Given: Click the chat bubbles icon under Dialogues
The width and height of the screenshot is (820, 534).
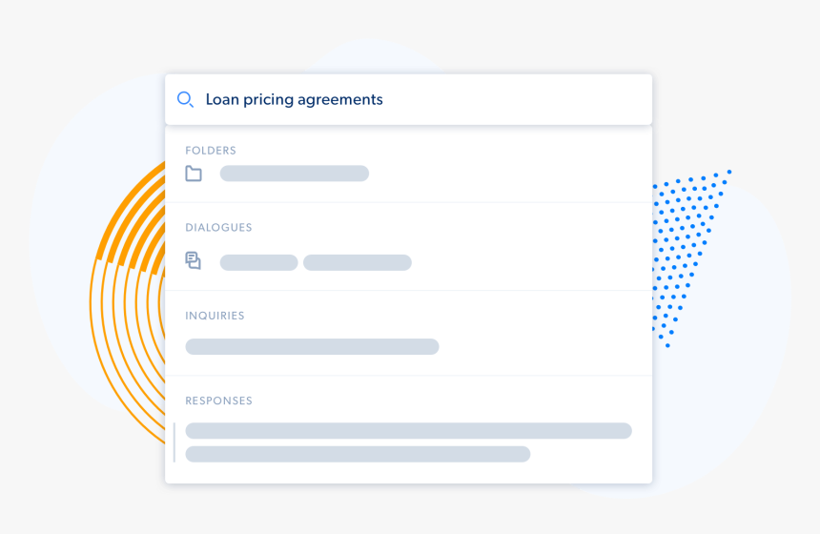Looking at the screenshot, I should pos(194,260).
